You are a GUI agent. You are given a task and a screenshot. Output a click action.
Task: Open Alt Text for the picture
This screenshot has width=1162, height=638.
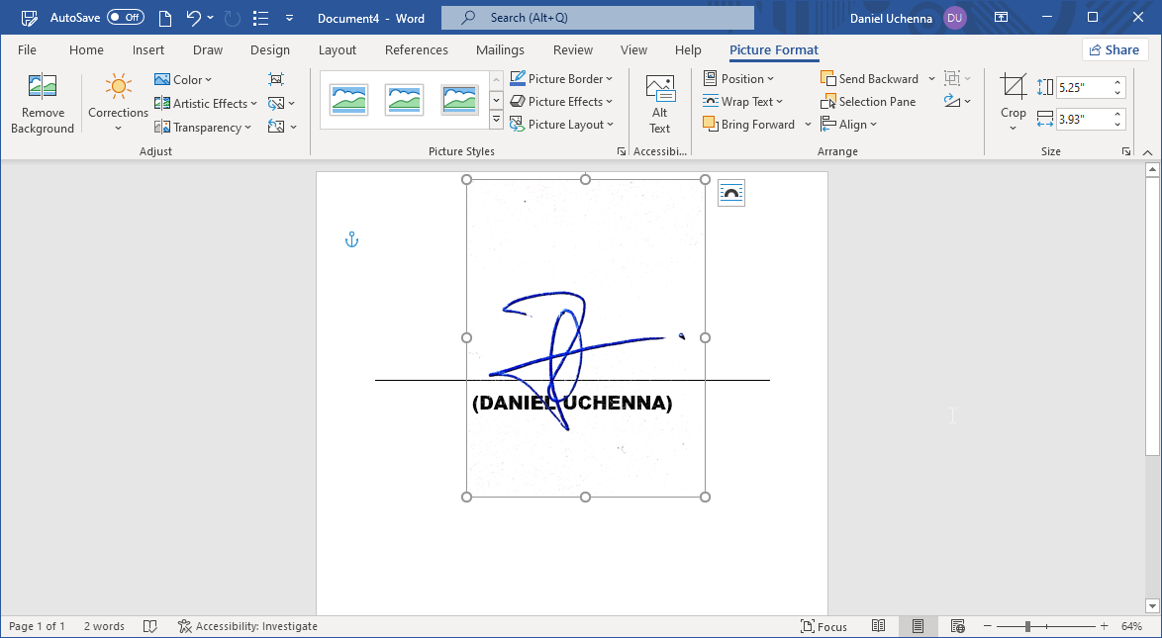coord(660,102)
